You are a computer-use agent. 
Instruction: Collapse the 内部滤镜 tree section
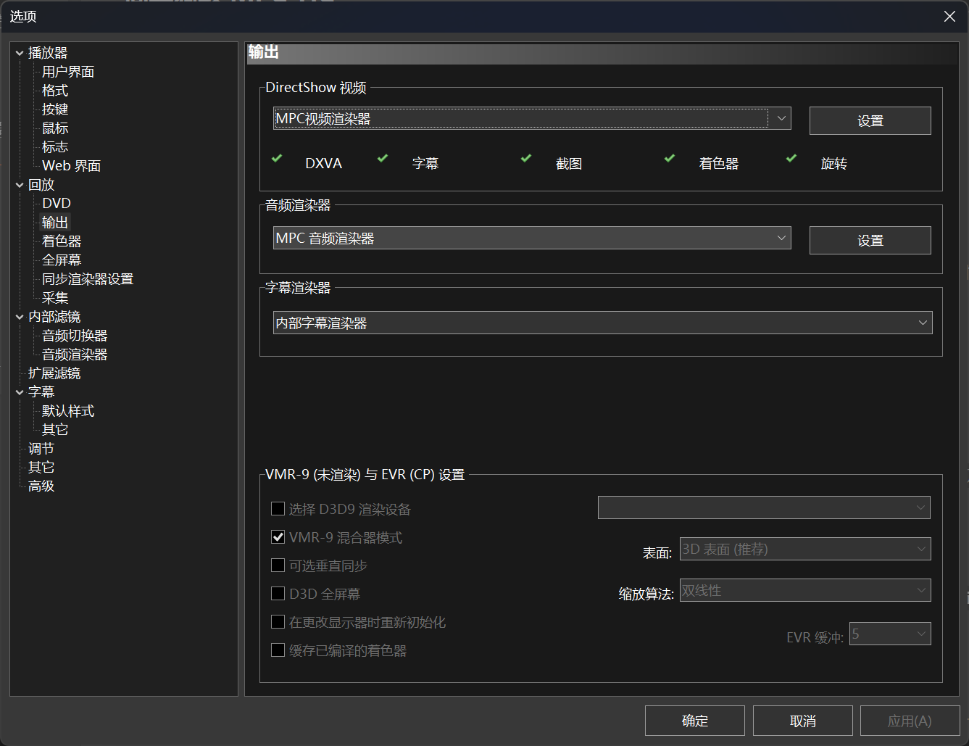pos(20,316)
